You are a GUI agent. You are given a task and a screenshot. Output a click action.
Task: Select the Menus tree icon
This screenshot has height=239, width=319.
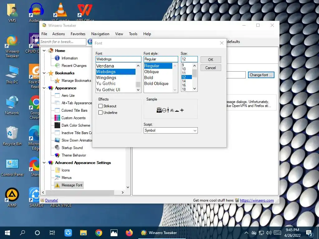tap(57, 178)
